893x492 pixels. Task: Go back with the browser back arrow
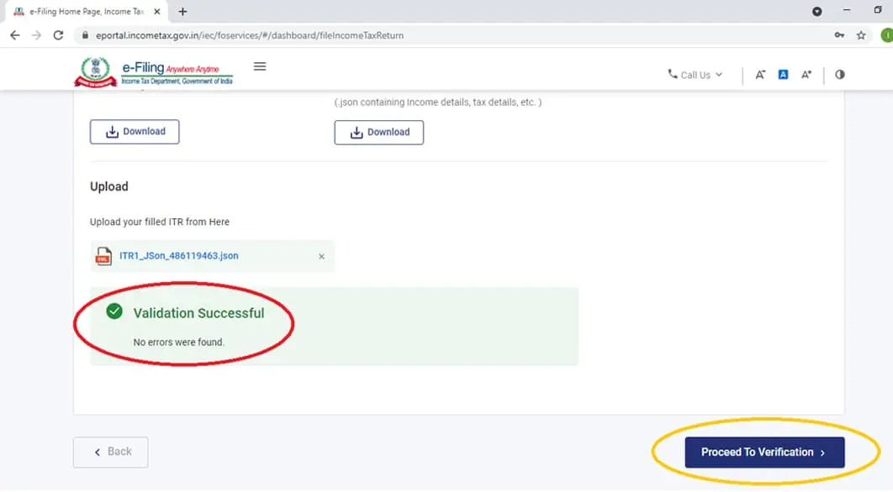(15, 35)
